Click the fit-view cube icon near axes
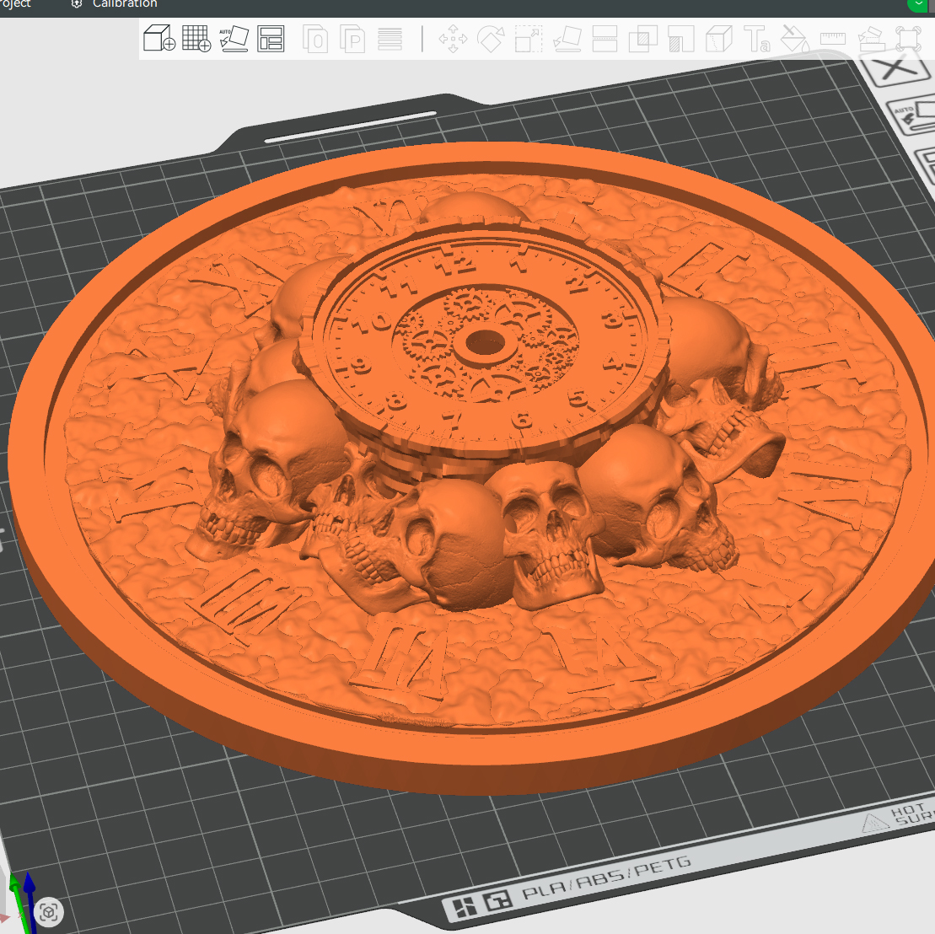The height and width of the screenshot is (934, 935). pos(48,912)
